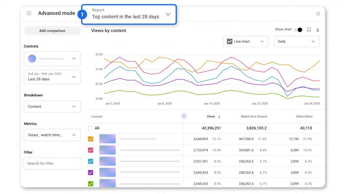Click the down arrow sort icon beside Views
The width and height of the screenshot is (346, 194).
(219, 117)
